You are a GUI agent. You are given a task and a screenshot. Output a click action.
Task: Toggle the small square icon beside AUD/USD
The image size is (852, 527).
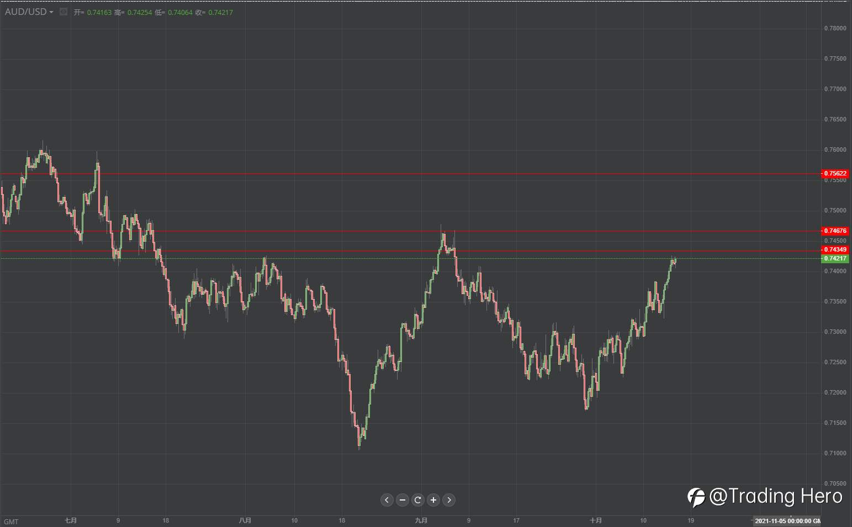(x=63, y=12)
